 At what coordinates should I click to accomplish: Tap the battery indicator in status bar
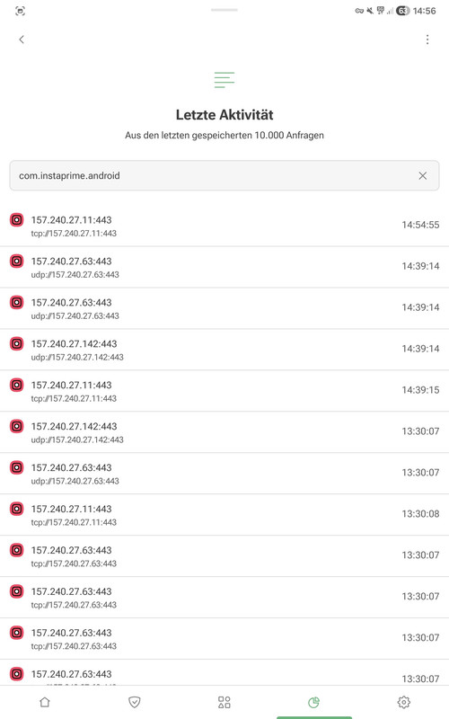402,11
